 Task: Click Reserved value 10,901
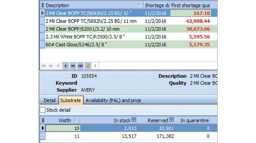tap(166, 128)
